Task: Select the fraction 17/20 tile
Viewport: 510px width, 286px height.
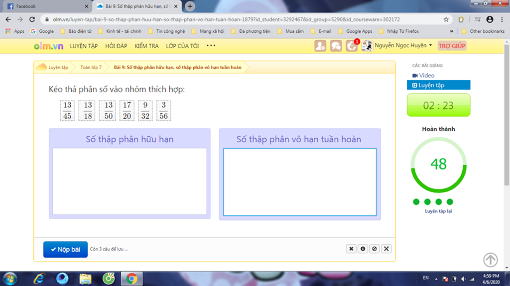Action: 127,110
